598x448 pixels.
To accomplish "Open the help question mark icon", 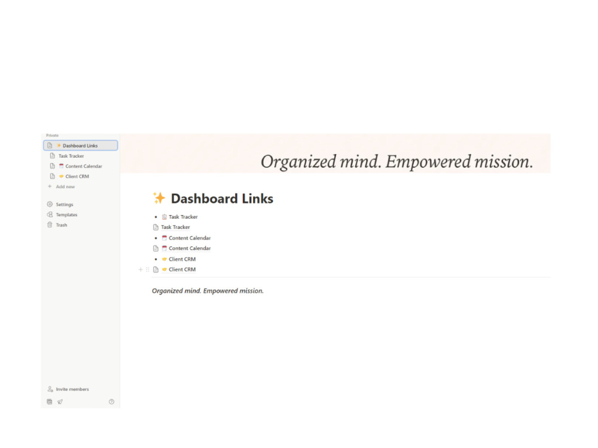I will pos(111,401).
